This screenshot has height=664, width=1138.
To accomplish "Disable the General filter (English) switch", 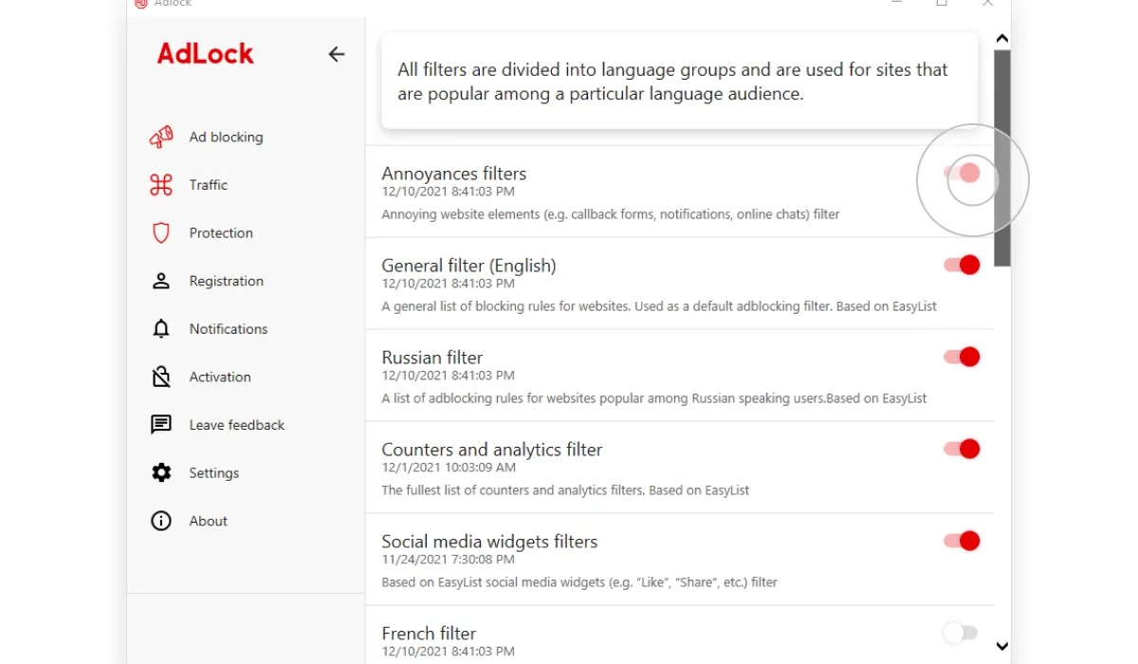I will [x=962, y=265].
